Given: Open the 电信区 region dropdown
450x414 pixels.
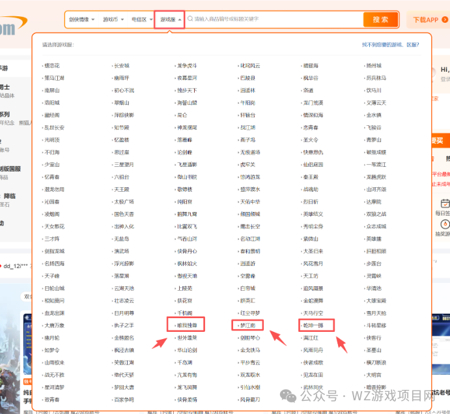Looking at the screenshot, I should click(x=142, y=20).
